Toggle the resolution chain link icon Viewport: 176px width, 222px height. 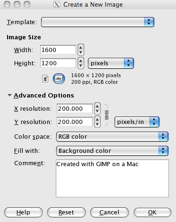(x=106, y=115)
